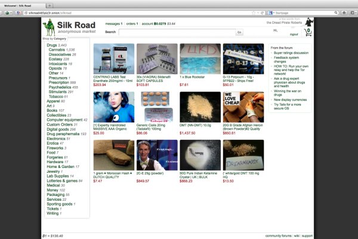Click the Bill Nye listing thumbnail

(157, 155)
